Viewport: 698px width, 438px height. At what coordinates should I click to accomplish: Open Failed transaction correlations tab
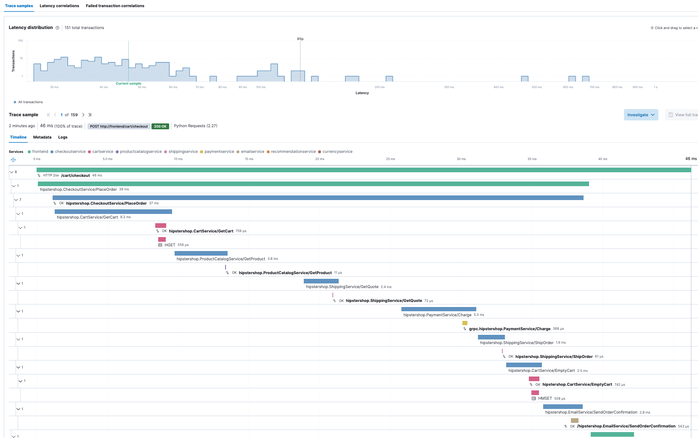[x=115, y=6]
